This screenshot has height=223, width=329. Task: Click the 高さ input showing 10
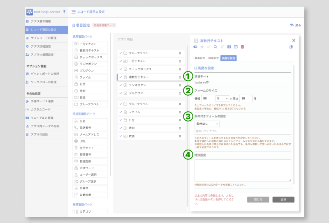(x=246, y=99)
